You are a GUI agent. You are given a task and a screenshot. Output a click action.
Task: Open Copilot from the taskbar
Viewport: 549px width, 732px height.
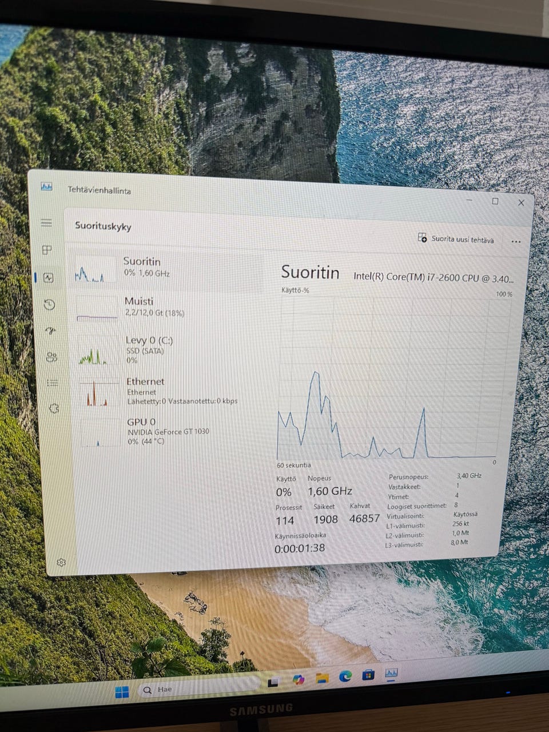(x=298, y=680)
